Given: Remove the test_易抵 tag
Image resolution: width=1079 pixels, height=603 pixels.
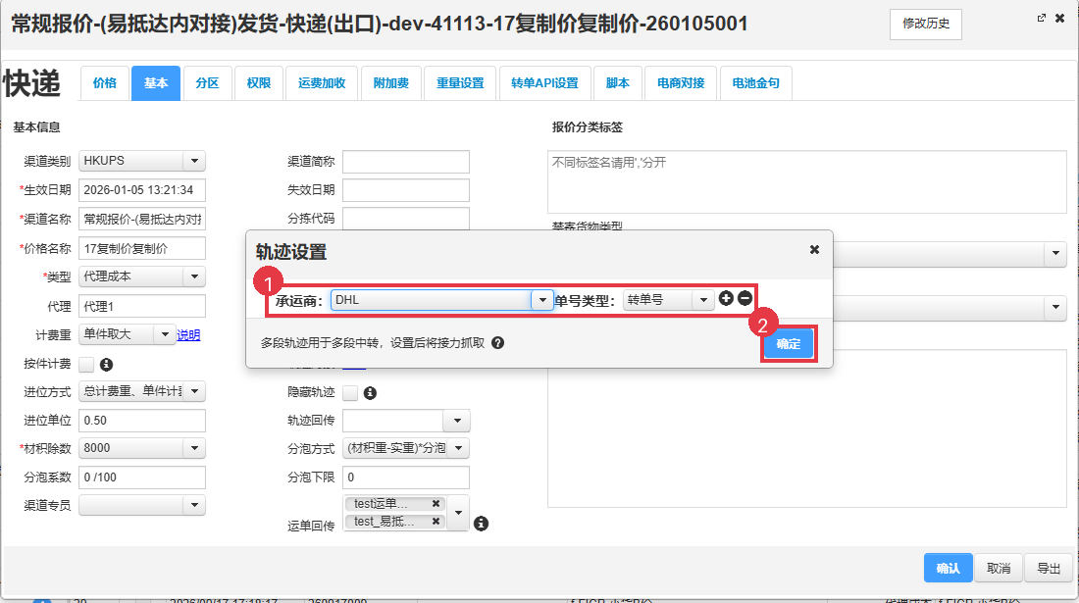Looking at the screenshot, I should pos(436,522).
